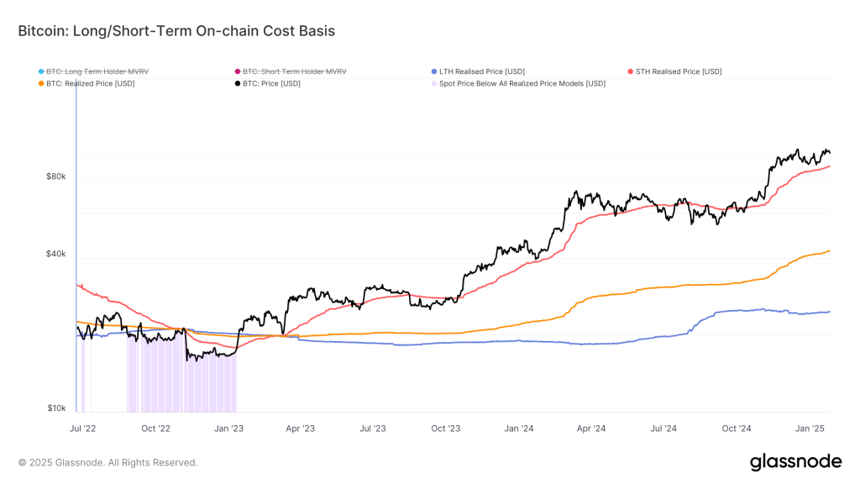Viewport: 860px width, 484px height.
Task: Click the pink dot beside BTC: Short Term Holder MVRV
Action: (238, 71)
